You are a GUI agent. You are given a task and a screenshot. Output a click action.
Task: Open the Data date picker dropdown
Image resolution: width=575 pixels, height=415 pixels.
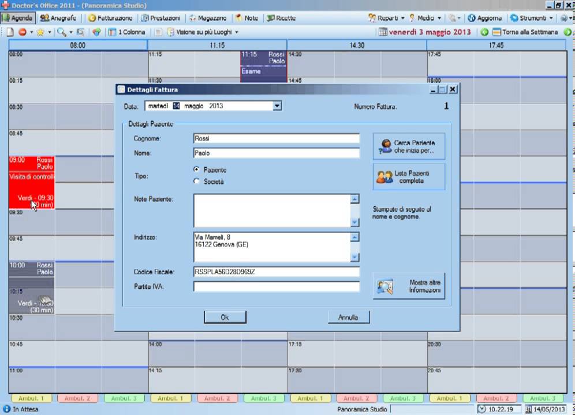pyautogui.click(x=277, y=106)
